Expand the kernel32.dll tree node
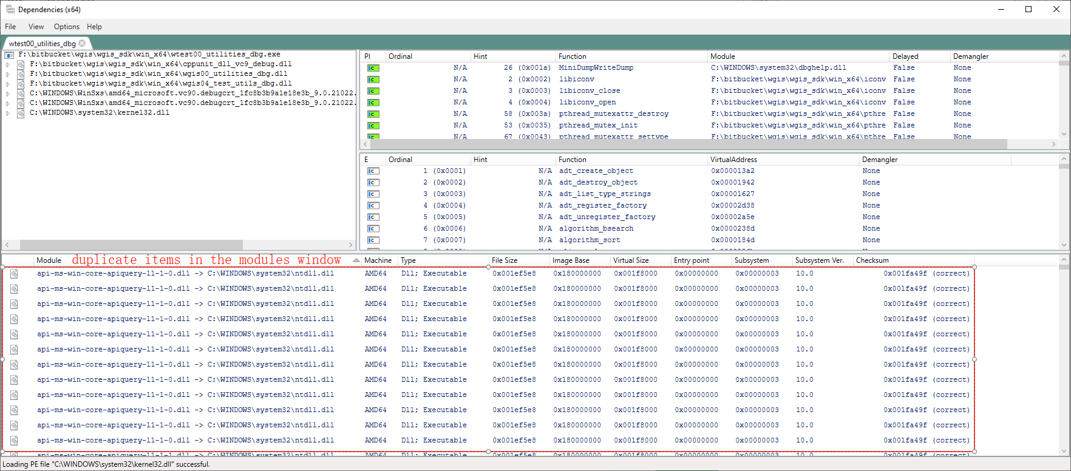The height and width of the screenshot is (471, 1071). (x=8, y=113)
